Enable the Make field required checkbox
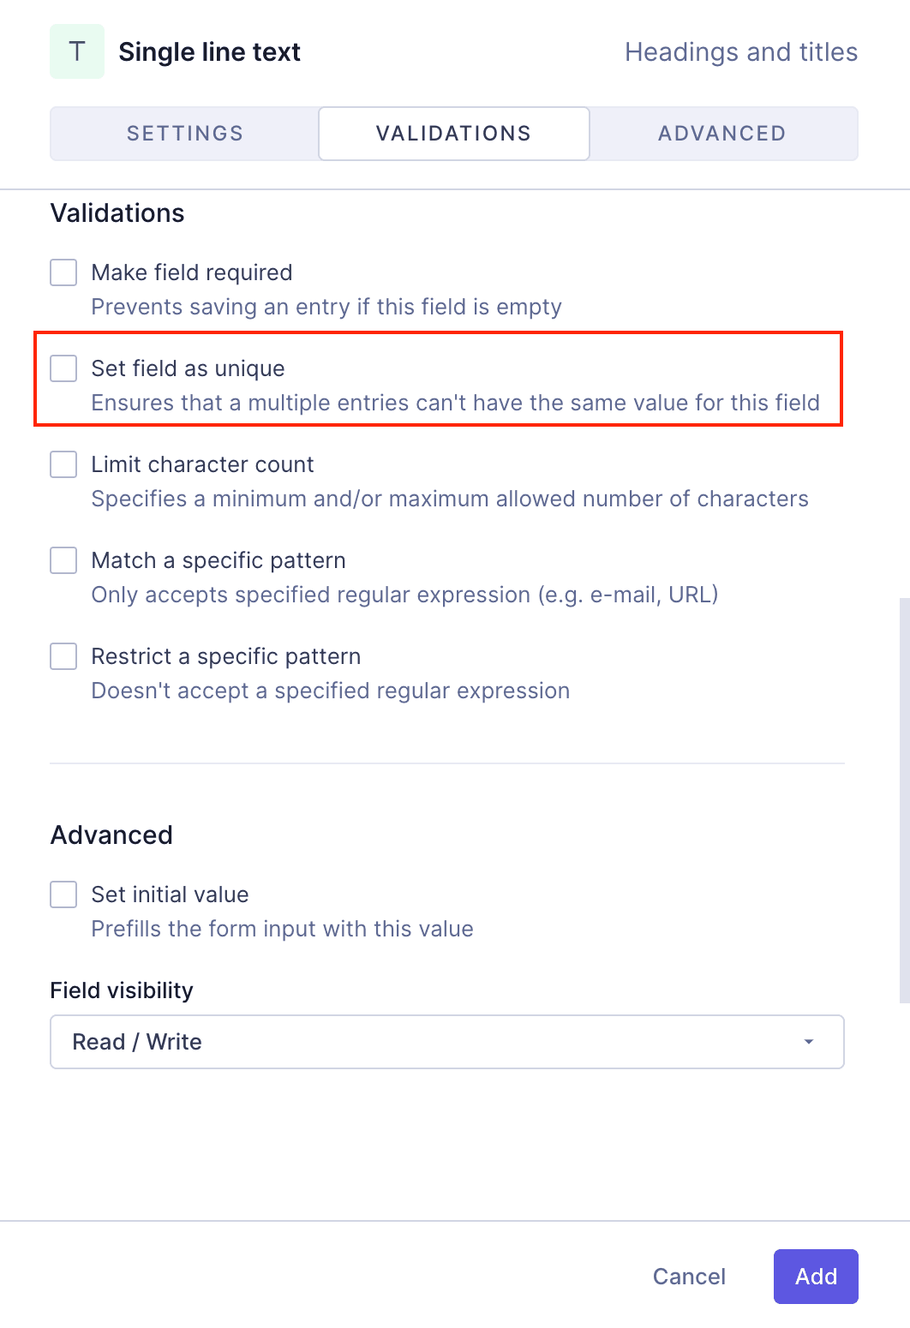The height and width of the screenshot is (1328, 910). coord(63,272)
